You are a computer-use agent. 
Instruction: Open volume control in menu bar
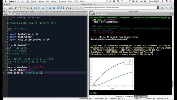[137, 1]
